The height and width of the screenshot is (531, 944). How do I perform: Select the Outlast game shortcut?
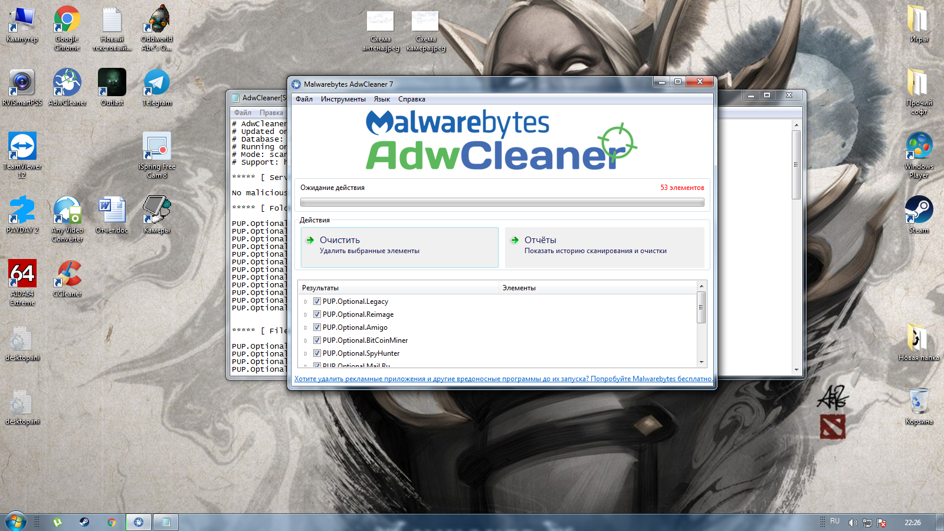coord(112,87)
